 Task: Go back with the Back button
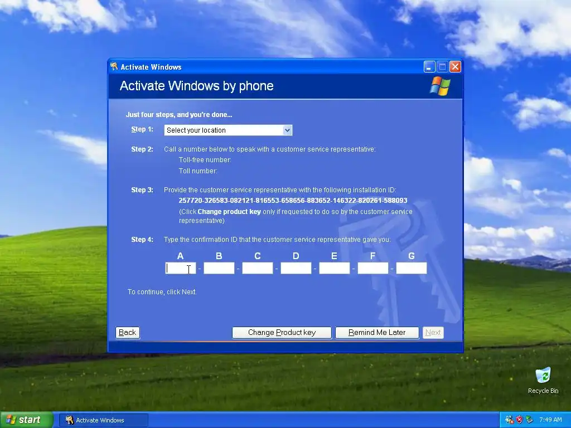[x=128, y=333]
